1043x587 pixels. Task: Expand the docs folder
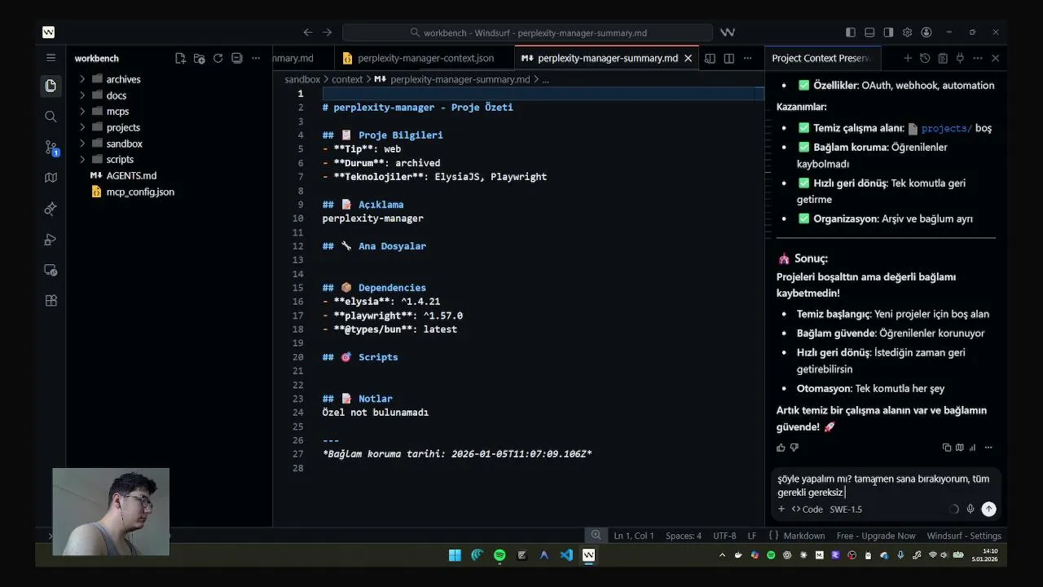tap(116, 95)
